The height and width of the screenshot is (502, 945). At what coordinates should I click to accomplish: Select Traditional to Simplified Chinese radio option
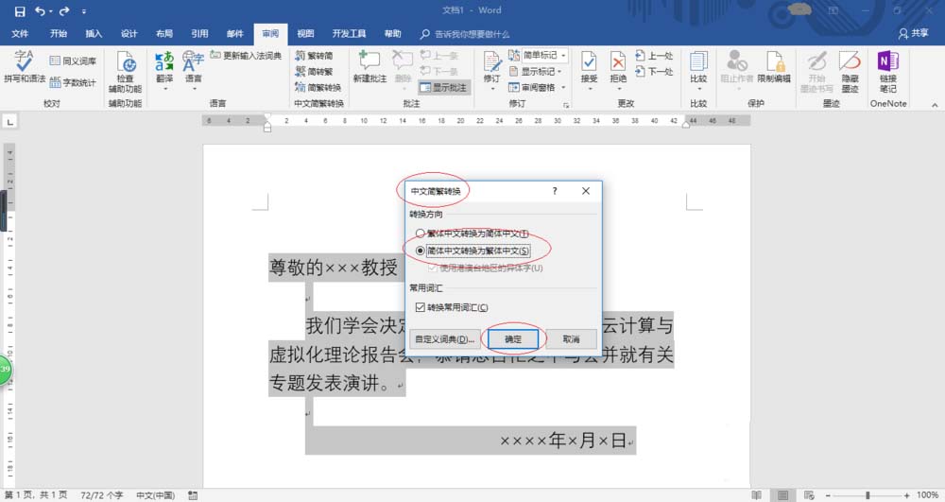(x=421, y=233)
